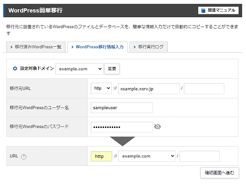Click the URL help question mark icon

click(x=24, y=156)
